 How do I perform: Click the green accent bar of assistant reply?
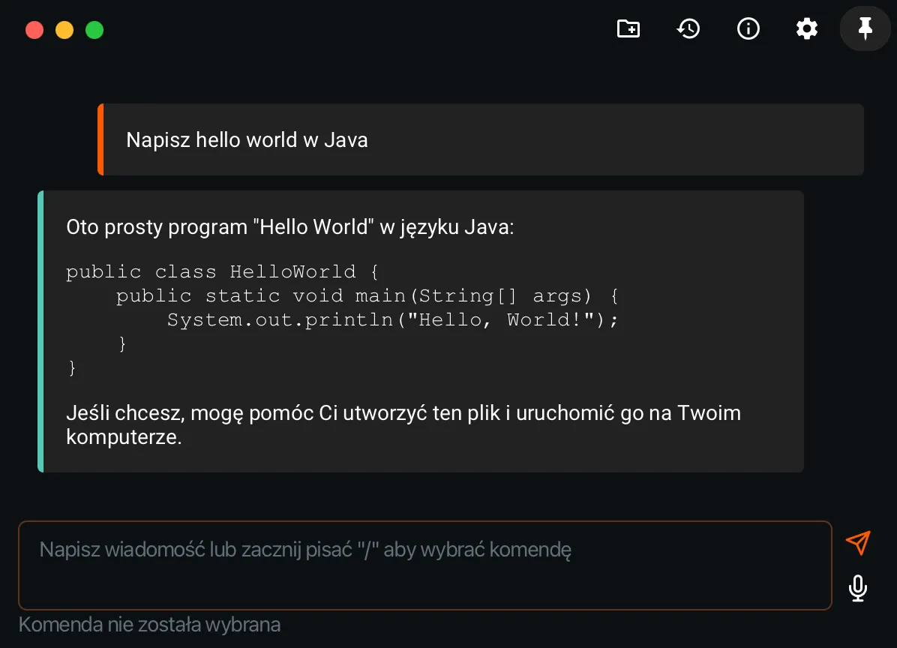[40, 331]
